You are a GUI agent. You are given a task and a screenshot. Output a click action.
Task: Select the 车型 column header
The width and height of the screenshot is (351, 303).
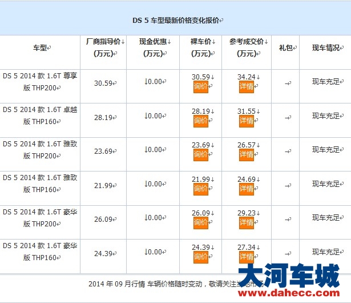(x=42, y=48)
